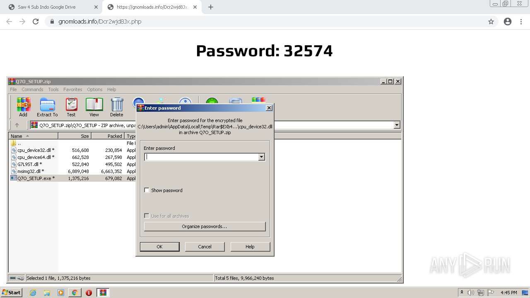Click the Delete toolbar icon
Image resolution: width=530 pixels, height=298 pixels.
pos(117,107)
